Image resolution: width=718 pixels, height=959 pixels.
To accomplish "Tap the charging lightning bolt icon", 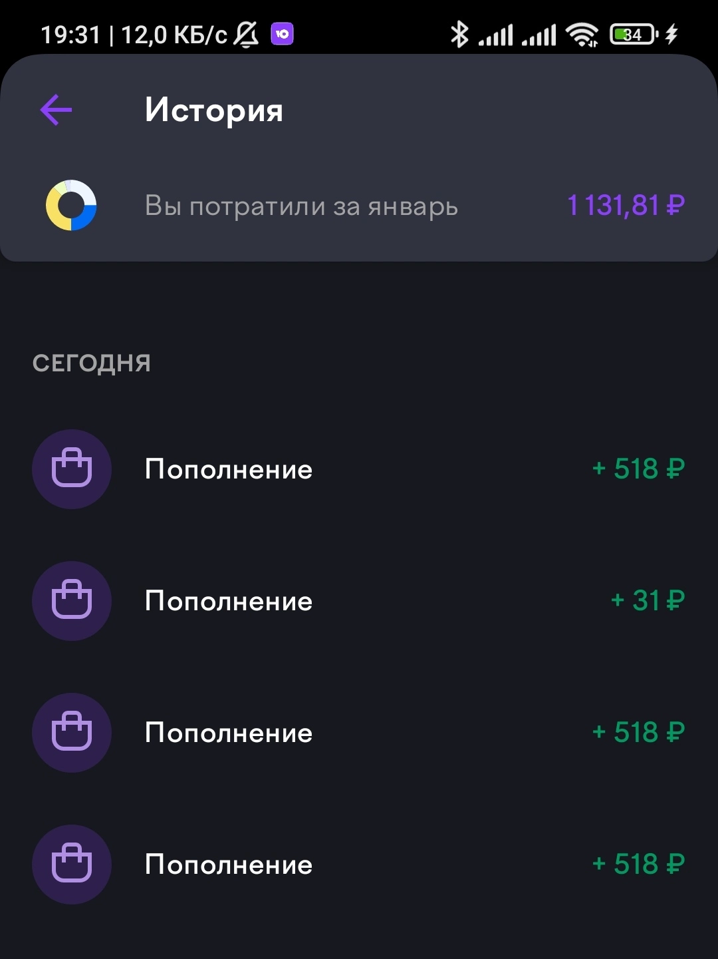I will coord(671,34).
